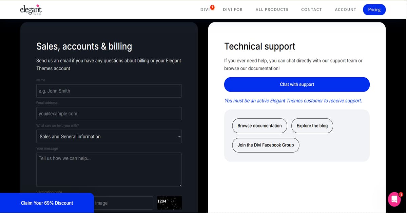Open the DIVI FOR menu
407x213 pixels.
pyautogui.click(x=233, y=9)
